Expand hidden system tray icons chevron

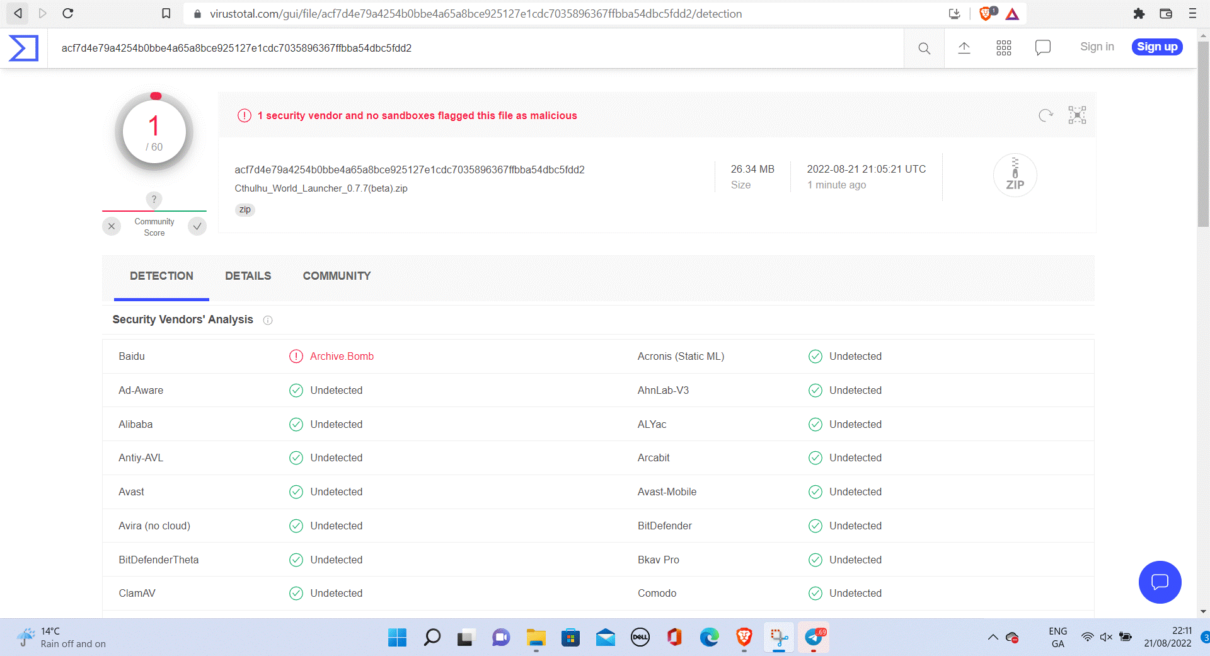[993, 637]
